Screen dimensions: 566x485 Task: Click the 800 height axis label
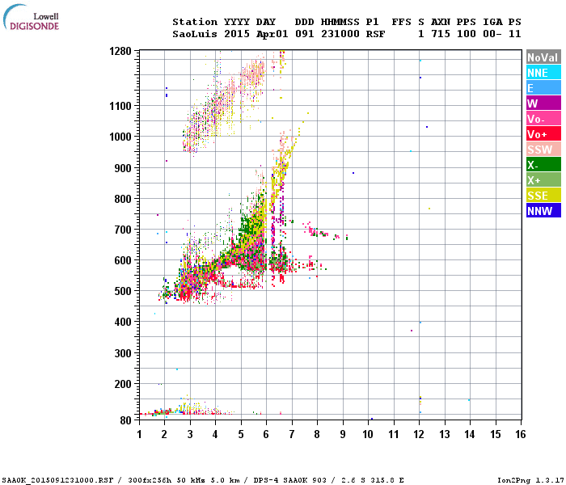(123, 199)
